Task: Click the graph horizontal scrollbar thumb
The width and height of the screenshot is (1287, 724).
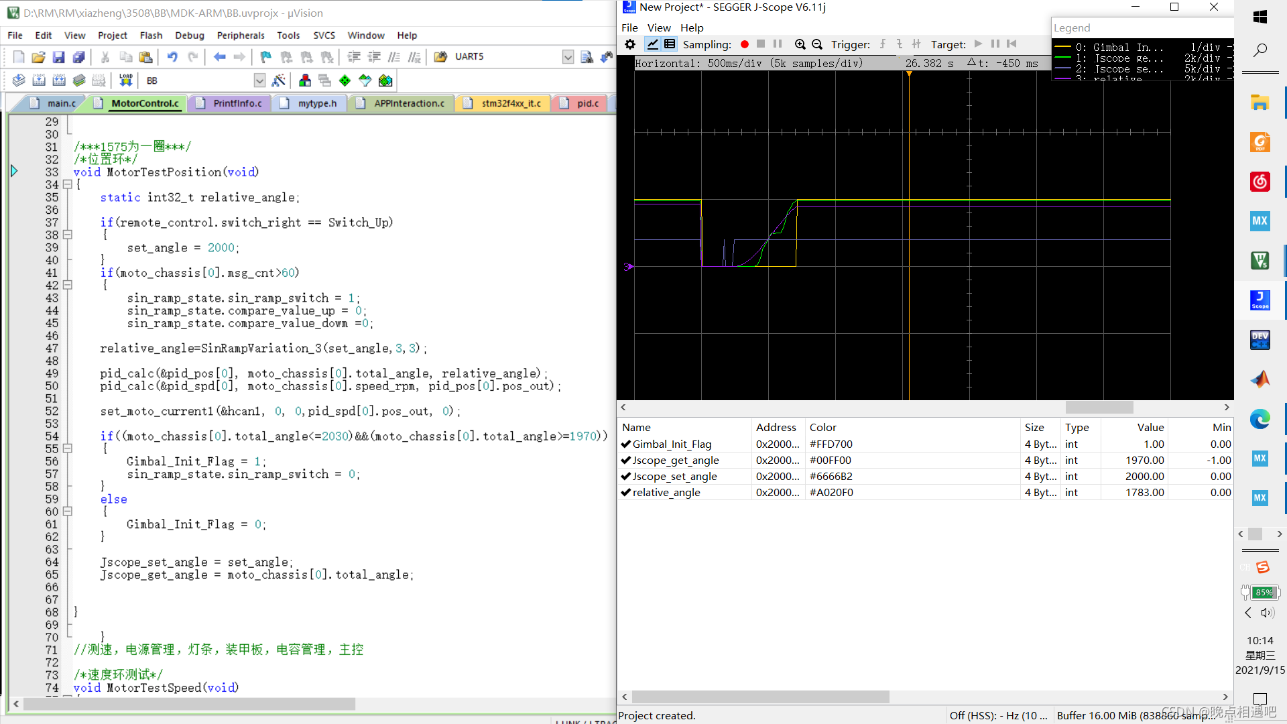Action: pyautogui.click(x=1099, y=407)
